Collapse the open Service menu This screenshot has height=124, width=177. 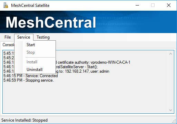point(24,37)
